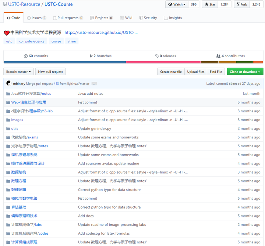Open the Issues tab
Screen dimensions: 265x246
36,18
